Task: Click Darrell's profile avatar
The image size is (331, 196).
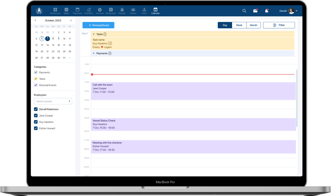Action: (291, 11)
